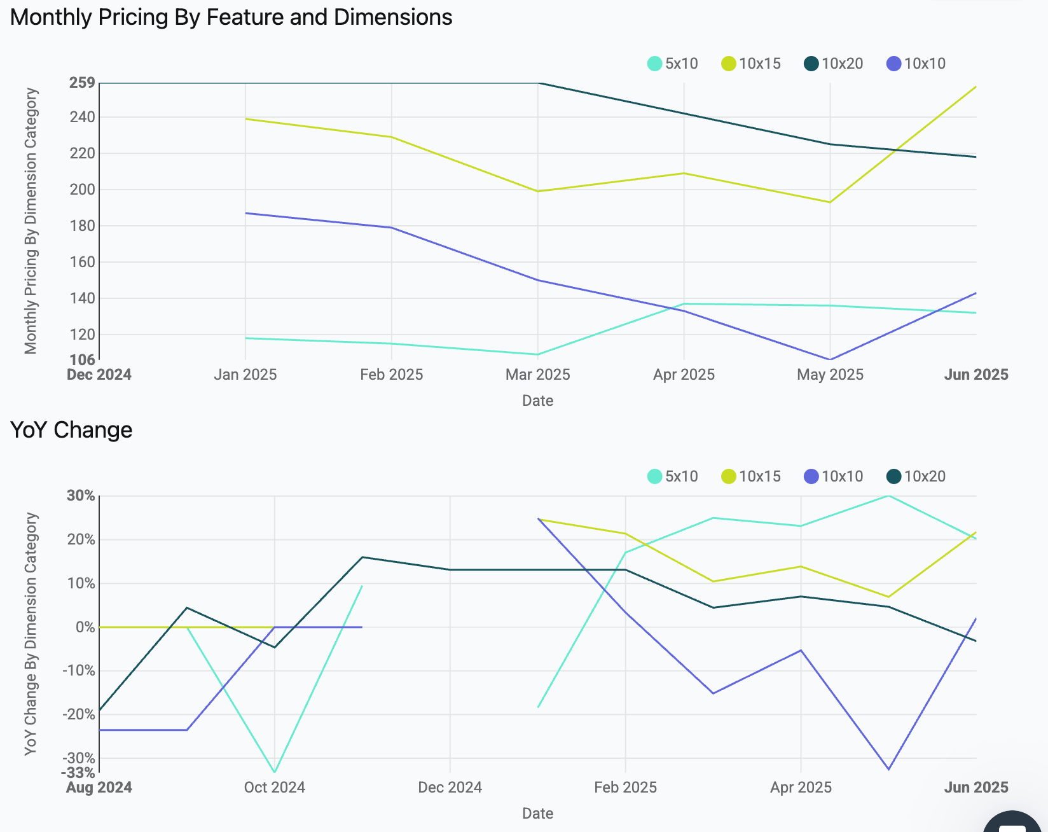The image size is (1048, 832).
Task: Click the Dec 2024 axis label under pricing chart
Action: tap(99, 375)
